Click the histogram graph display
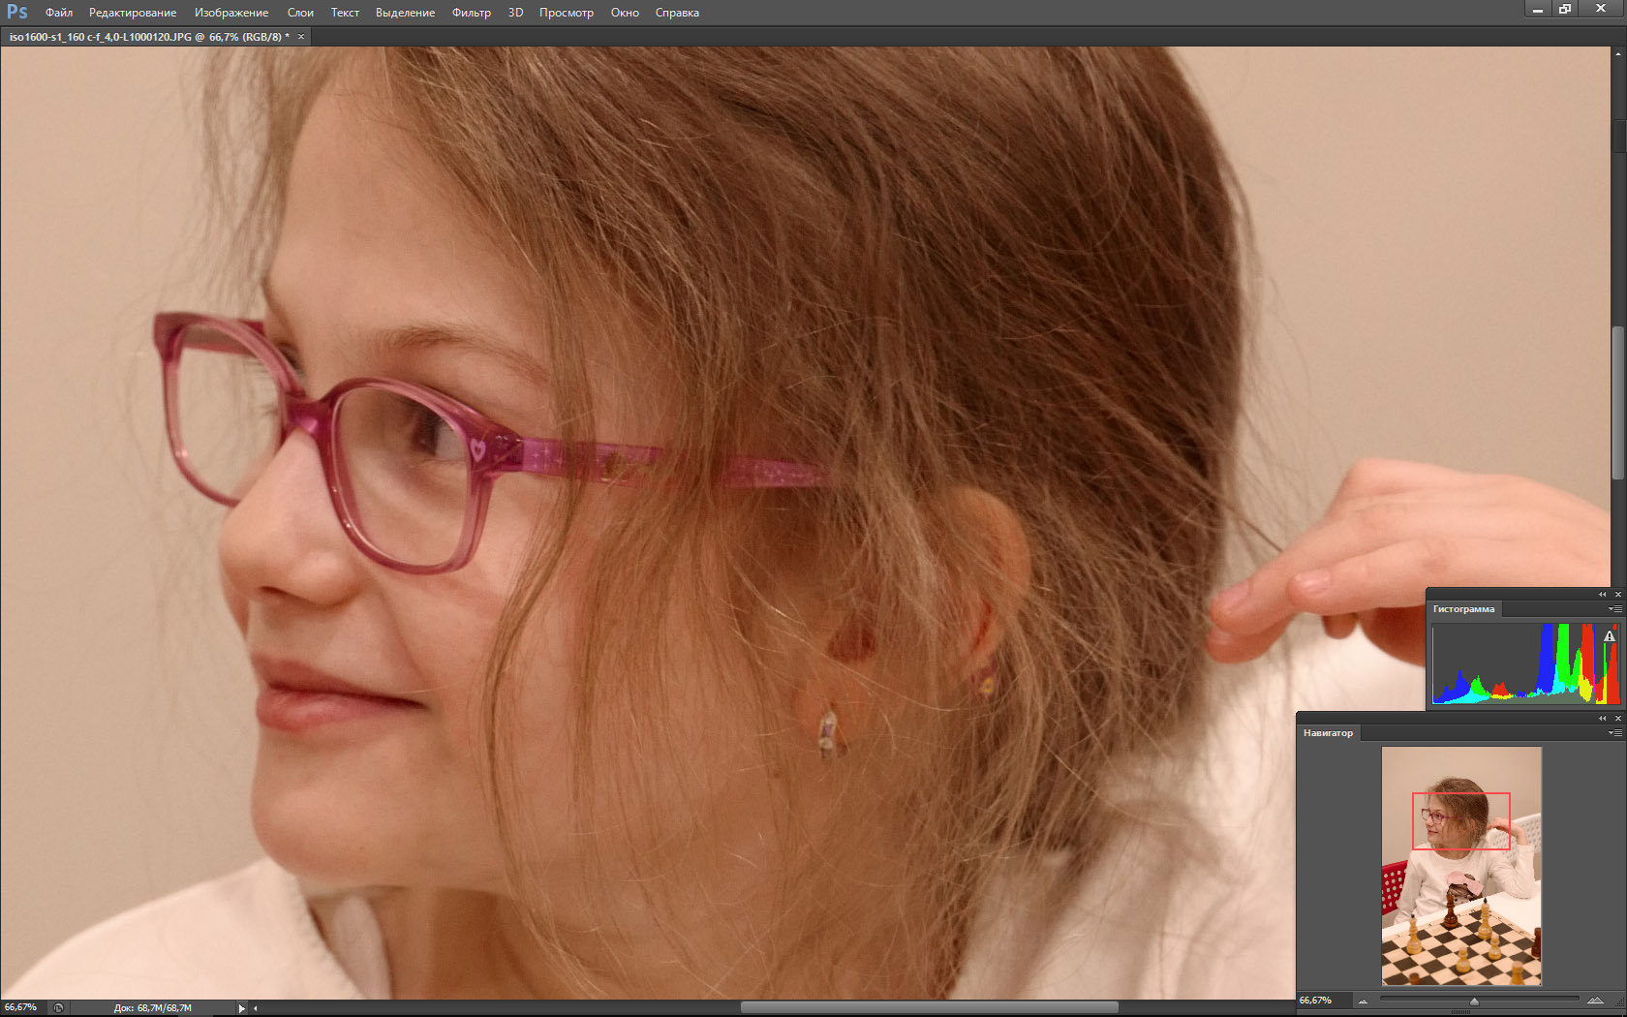The image size is (1627, 1017). tap(1525, 663)
